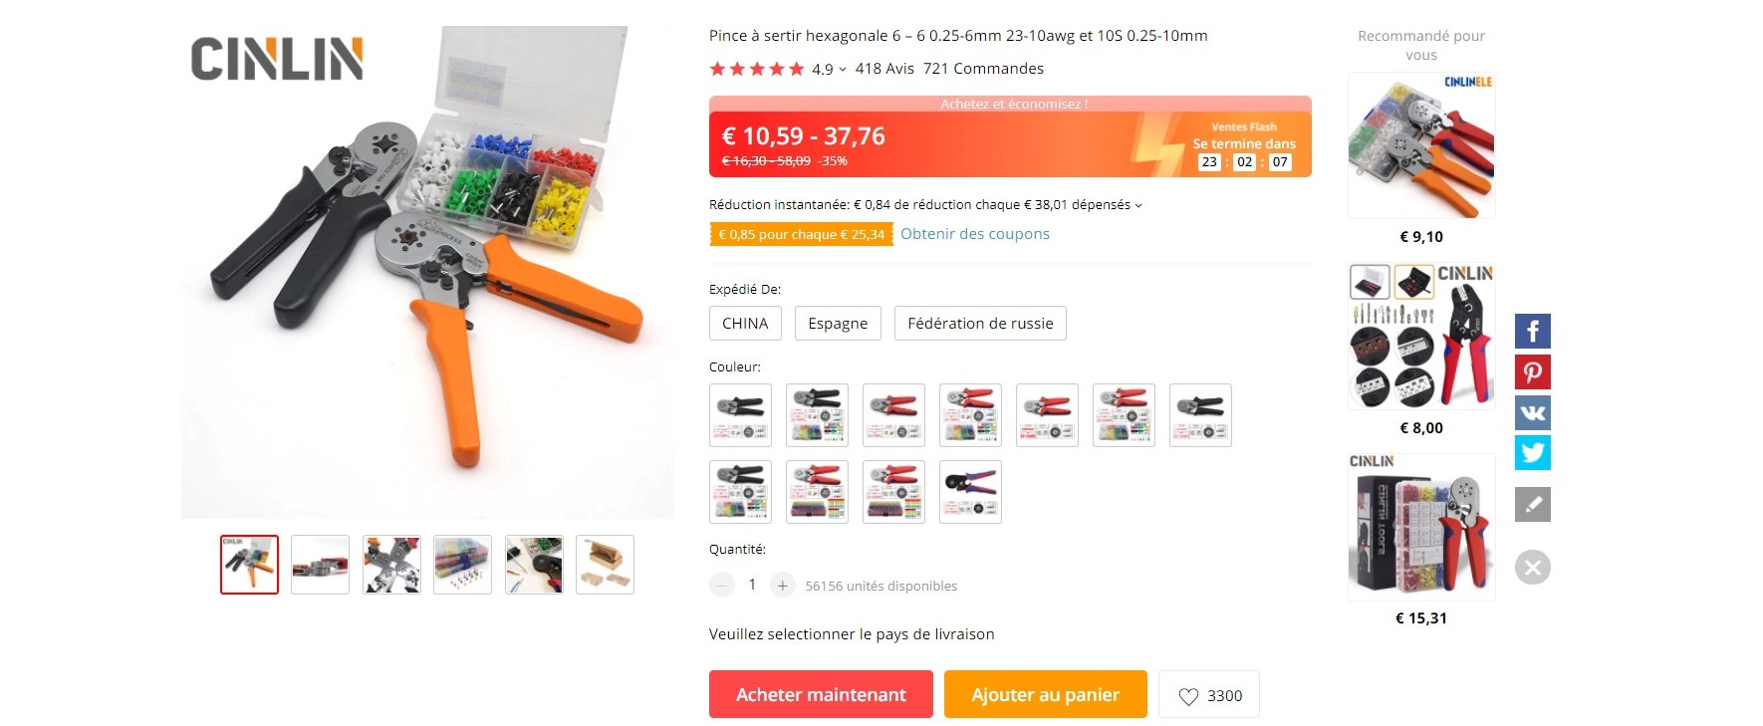The width and height of the screenshot is (1763, 726).
Task: Open the pencil edit feedback icon
Action: pos(1533,504)
